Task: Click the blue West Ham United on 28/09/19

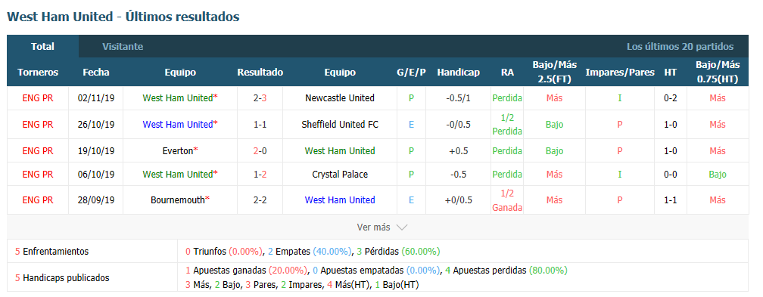Action: click(340, 200)
